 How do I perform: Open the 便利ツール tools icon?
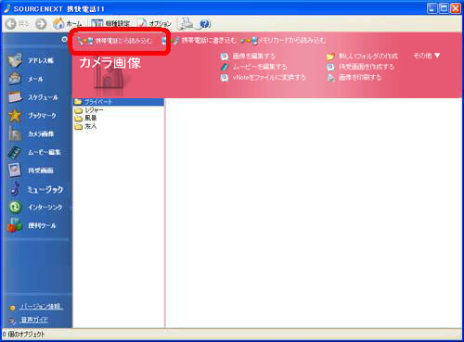tap(15, 225)
